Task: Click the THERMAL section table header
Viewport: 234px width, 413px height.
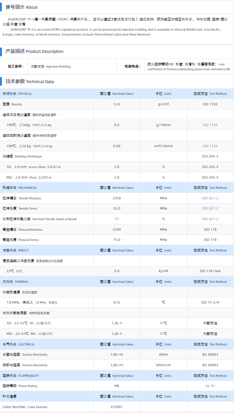Action: [15, 282]
